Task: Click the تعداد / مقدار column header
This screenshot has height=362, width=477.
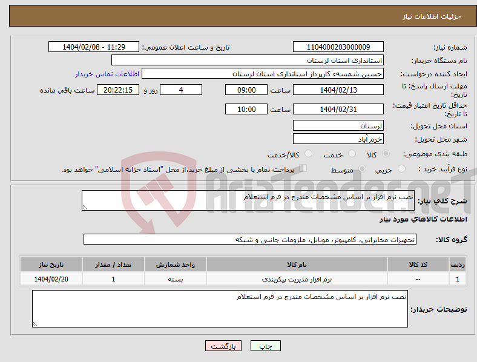Action: 113,265
